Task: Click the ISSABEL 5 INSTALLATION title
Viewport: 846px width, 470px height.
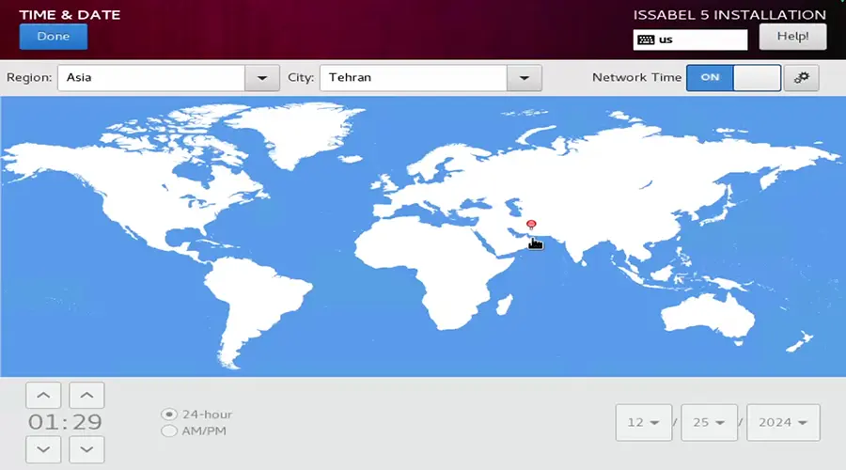Action: tap(729, 14)
